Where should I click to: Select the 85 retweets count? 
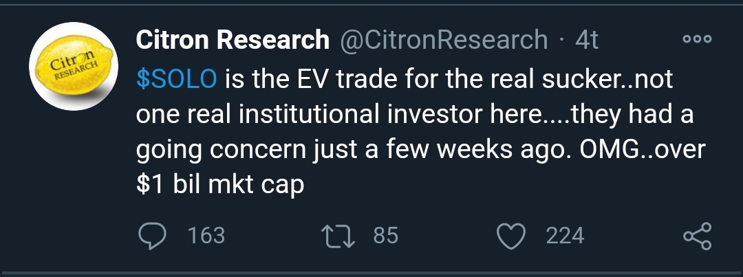(386, 236)
